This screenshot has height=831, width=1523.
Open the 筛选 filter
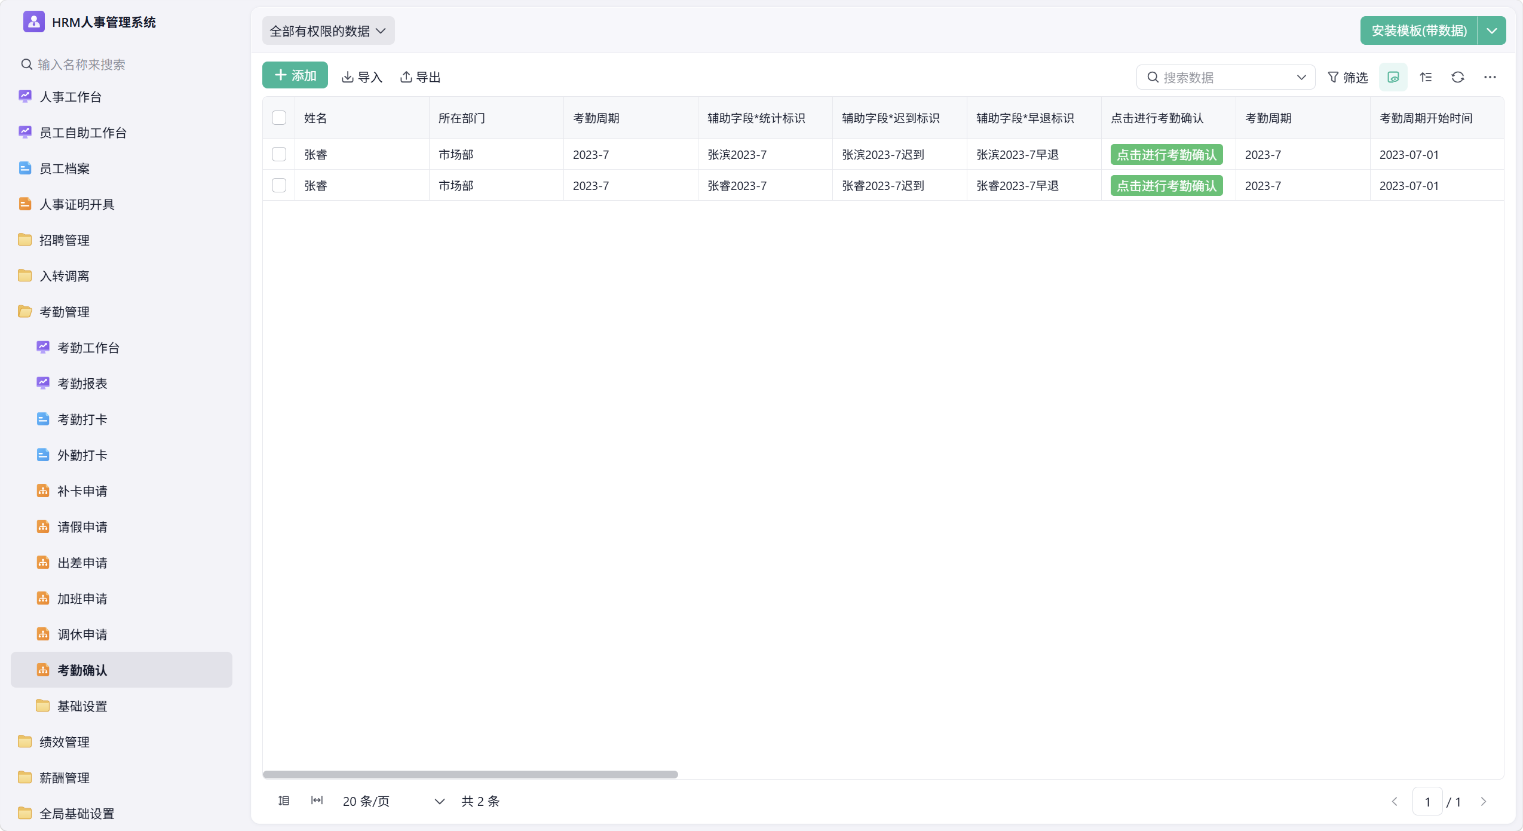pyautogui.click(x=1347, y=78)
